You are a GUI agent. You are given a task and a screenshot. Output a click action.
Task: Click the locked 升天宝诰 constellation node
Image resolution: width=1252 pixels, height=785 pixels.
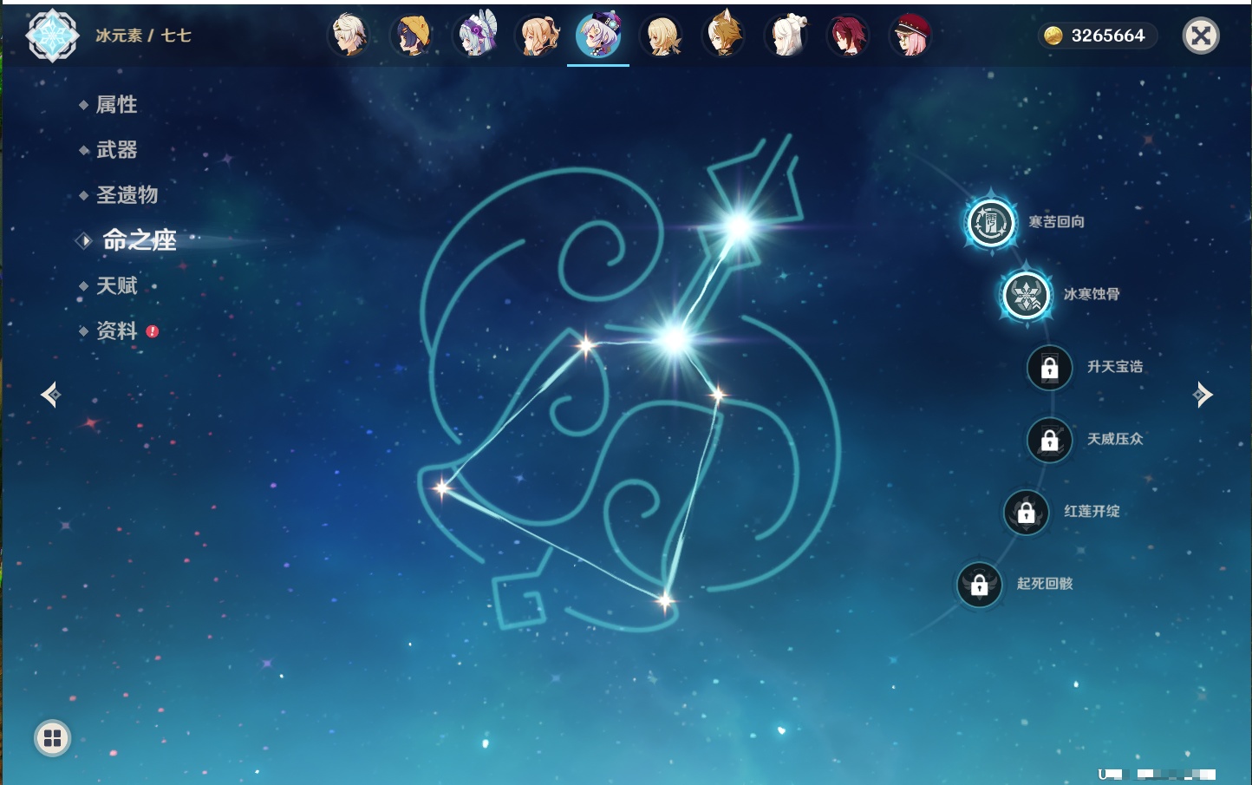(x=1049, y=368)
